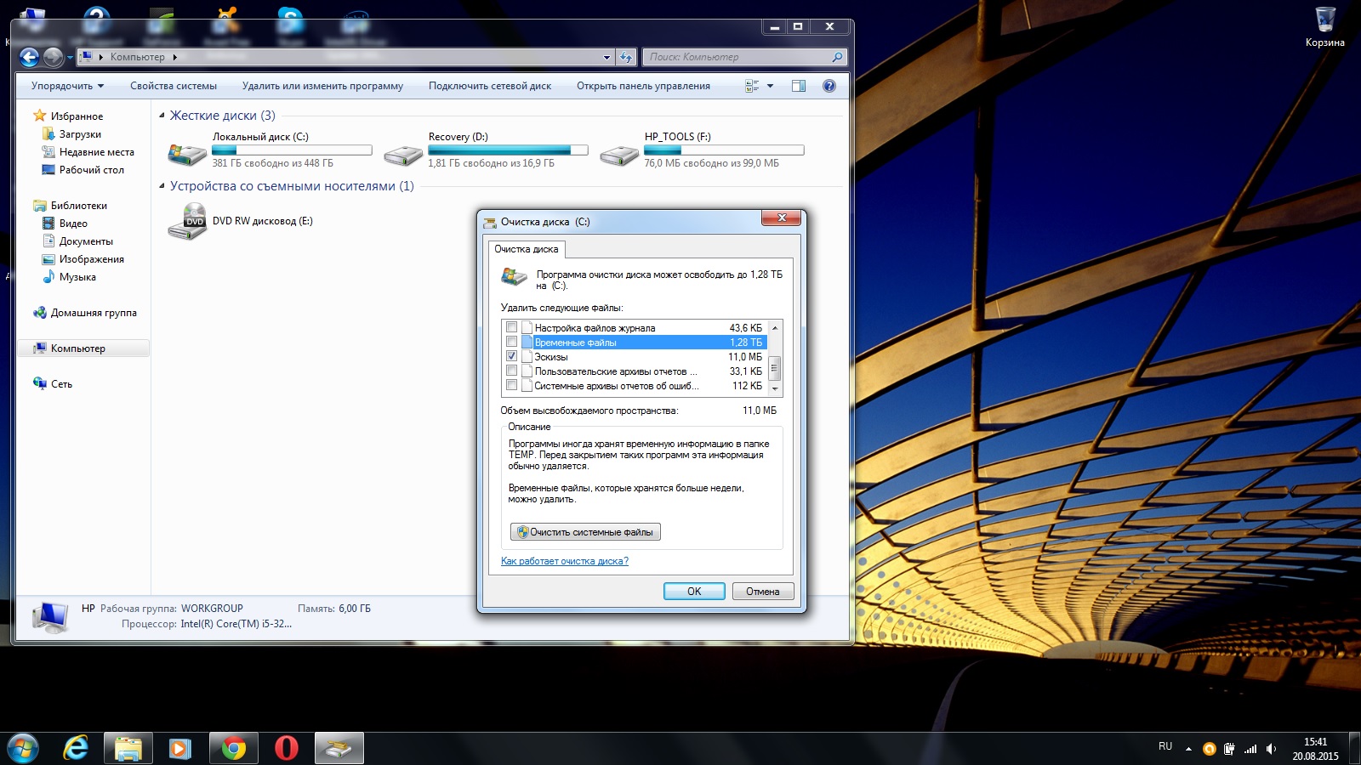Show the preview pane
Image resolution: width=1361 pixels, height=765 pixels.
tap(798, 86)
